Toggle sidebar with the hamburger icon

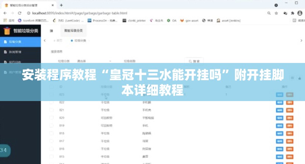[x=51, y=31]
